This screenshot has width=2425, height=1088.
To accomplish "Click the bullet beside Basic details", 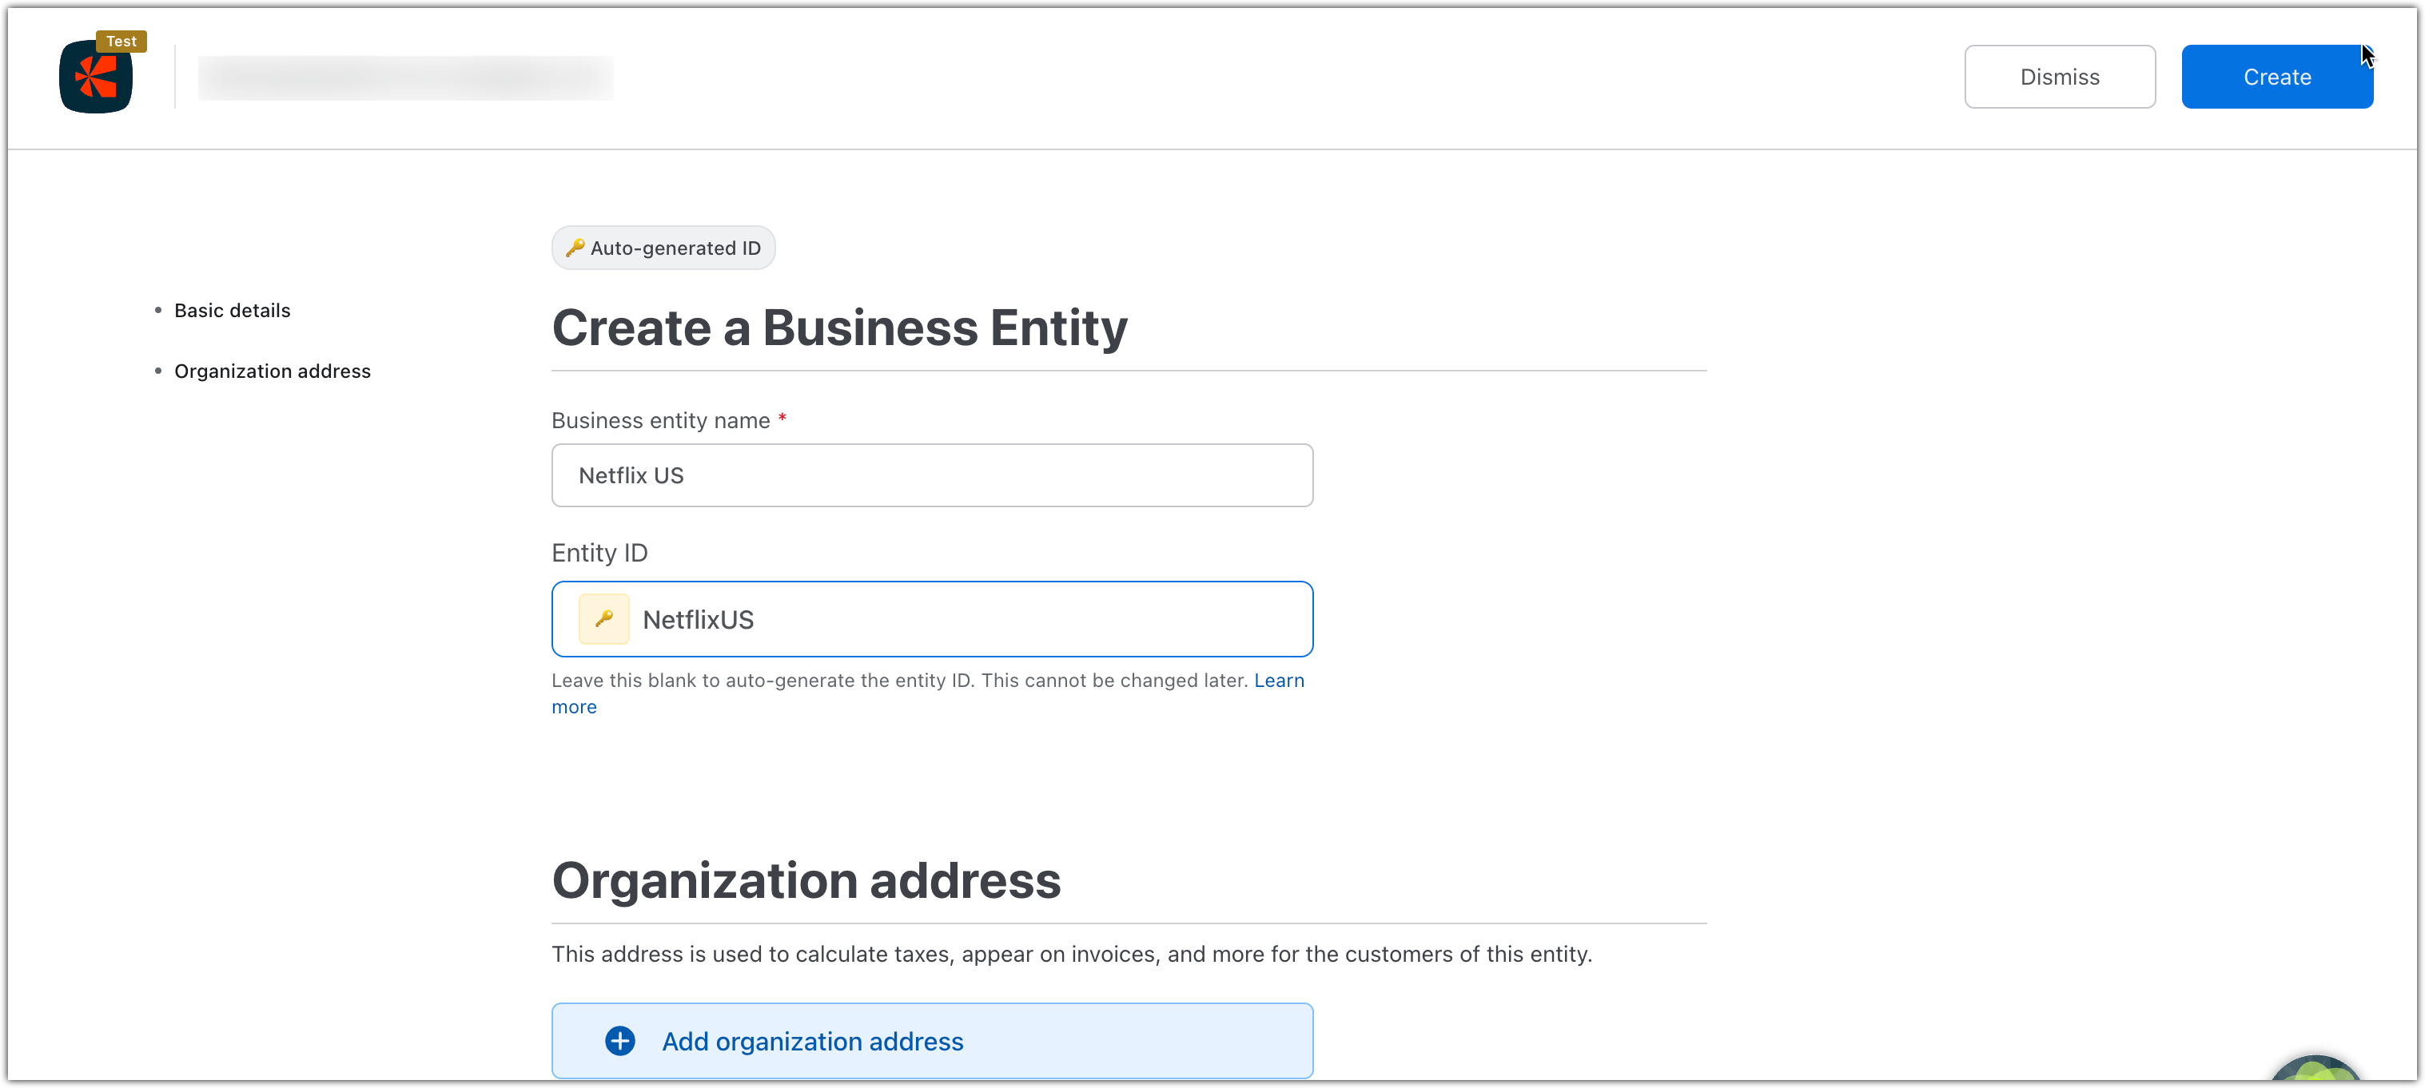I will (x=158, y=311).
